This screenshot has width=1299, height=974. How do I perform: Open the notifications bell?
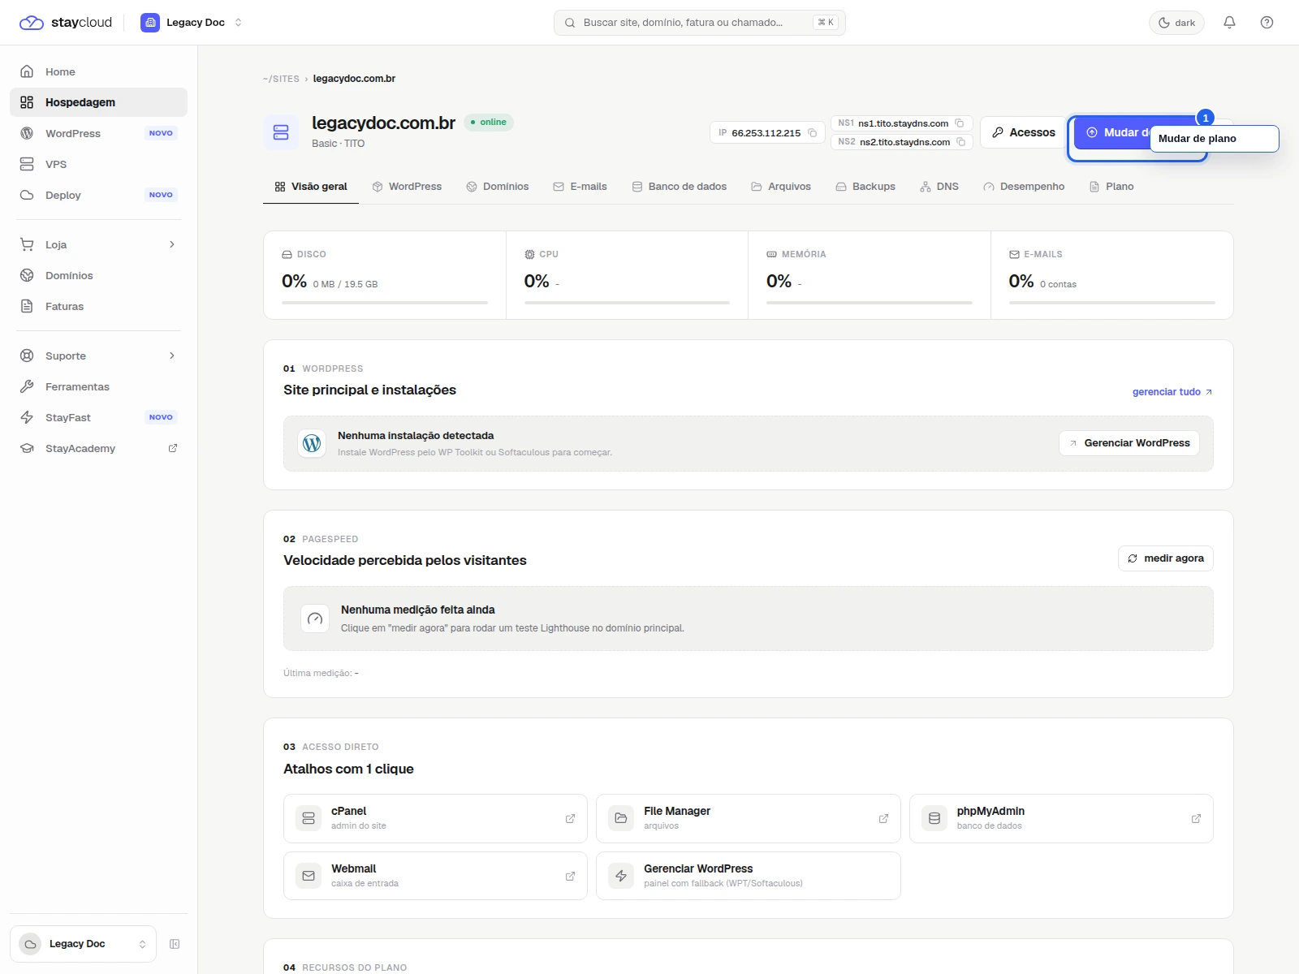click(x=1229, y=23)
